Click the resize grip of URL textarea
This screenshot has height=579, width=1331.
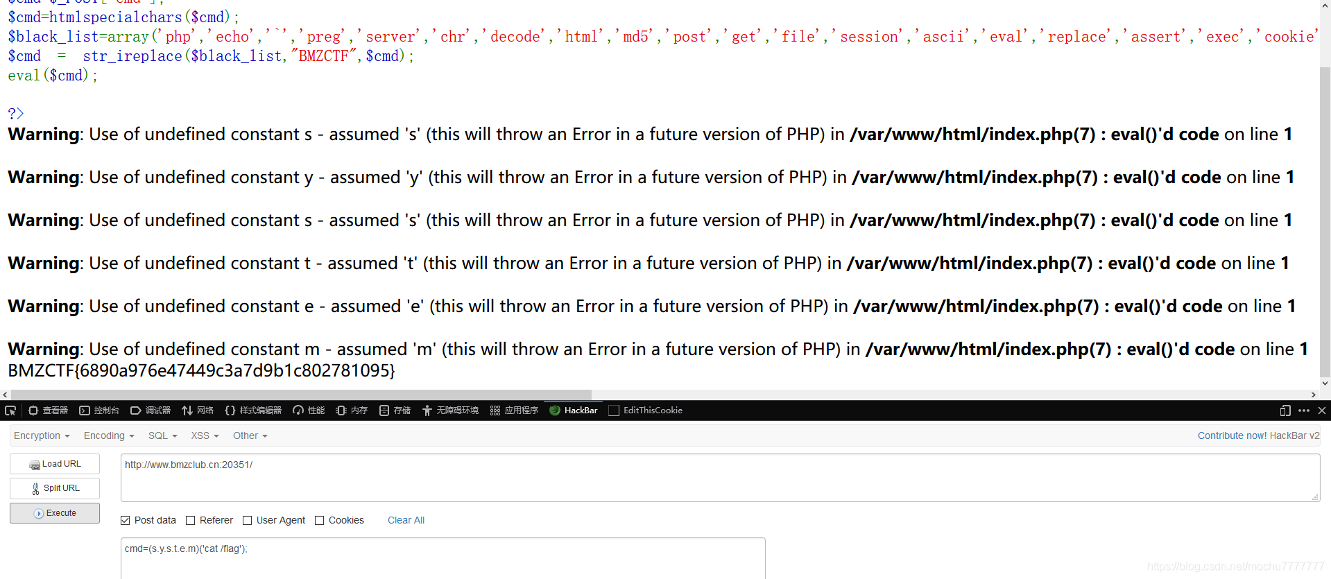point(1315,497)
